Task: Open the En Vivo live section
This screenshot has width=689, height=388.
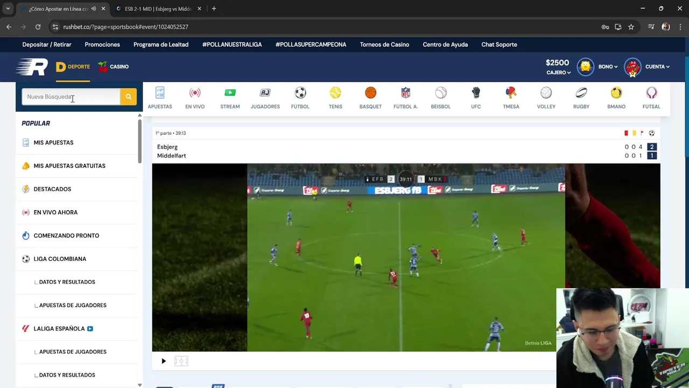Action: point(195,93)
